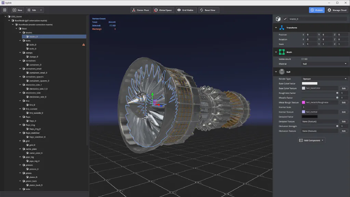Viewport: 350px width, 197px height.
Task: Click the hull material preview sphere
Action: (282, 72)
